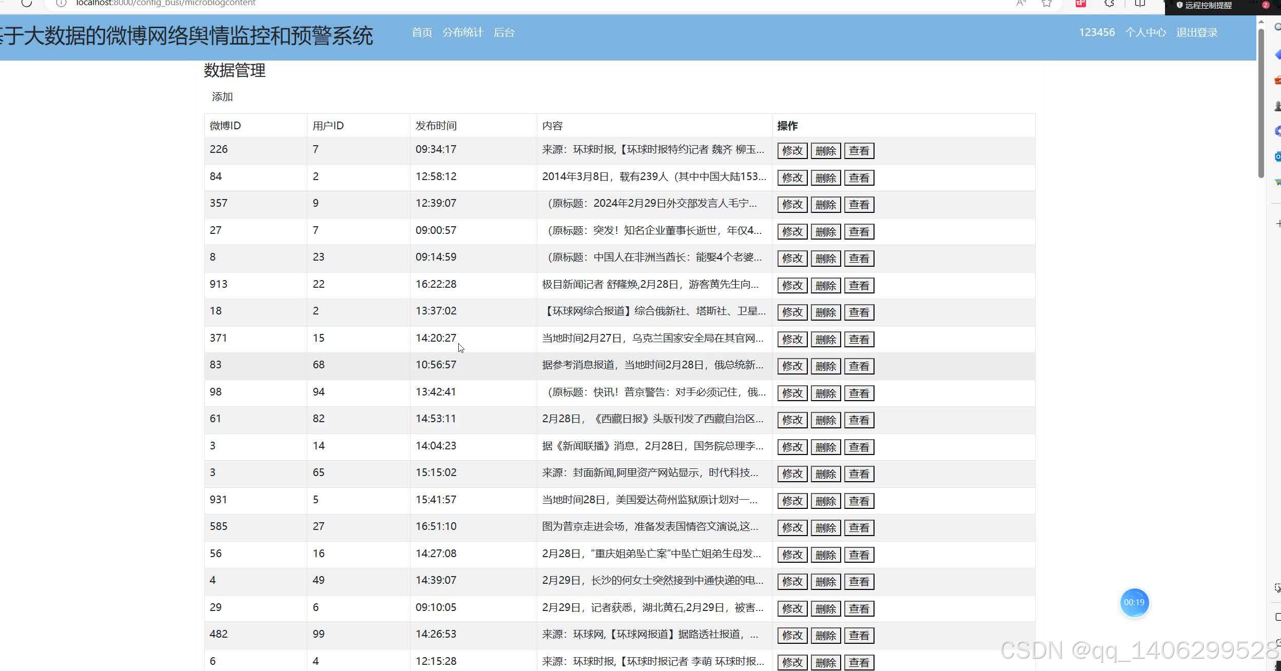Click the site info icon beside URL

point(61,4)
